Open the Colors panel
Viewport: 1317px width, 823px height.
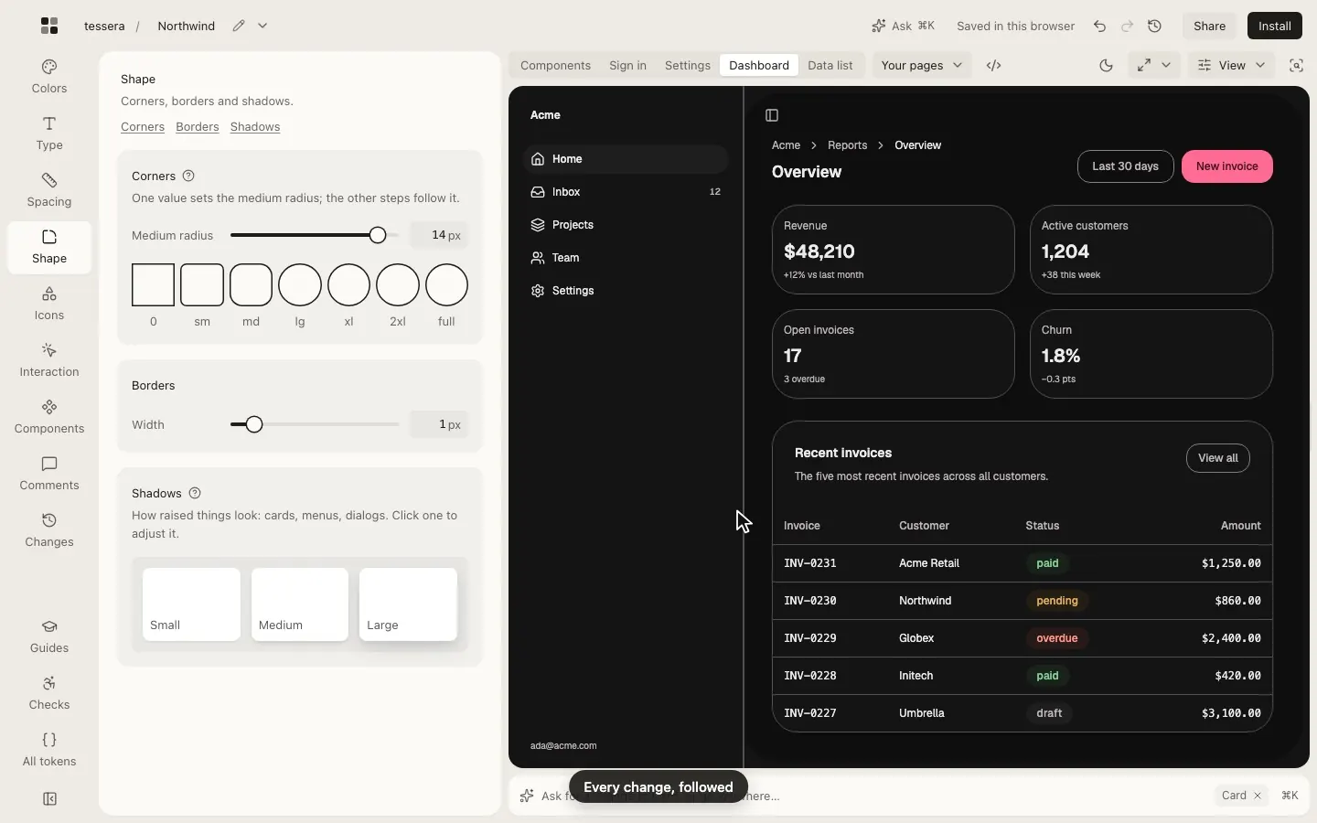tap(49, 77)
